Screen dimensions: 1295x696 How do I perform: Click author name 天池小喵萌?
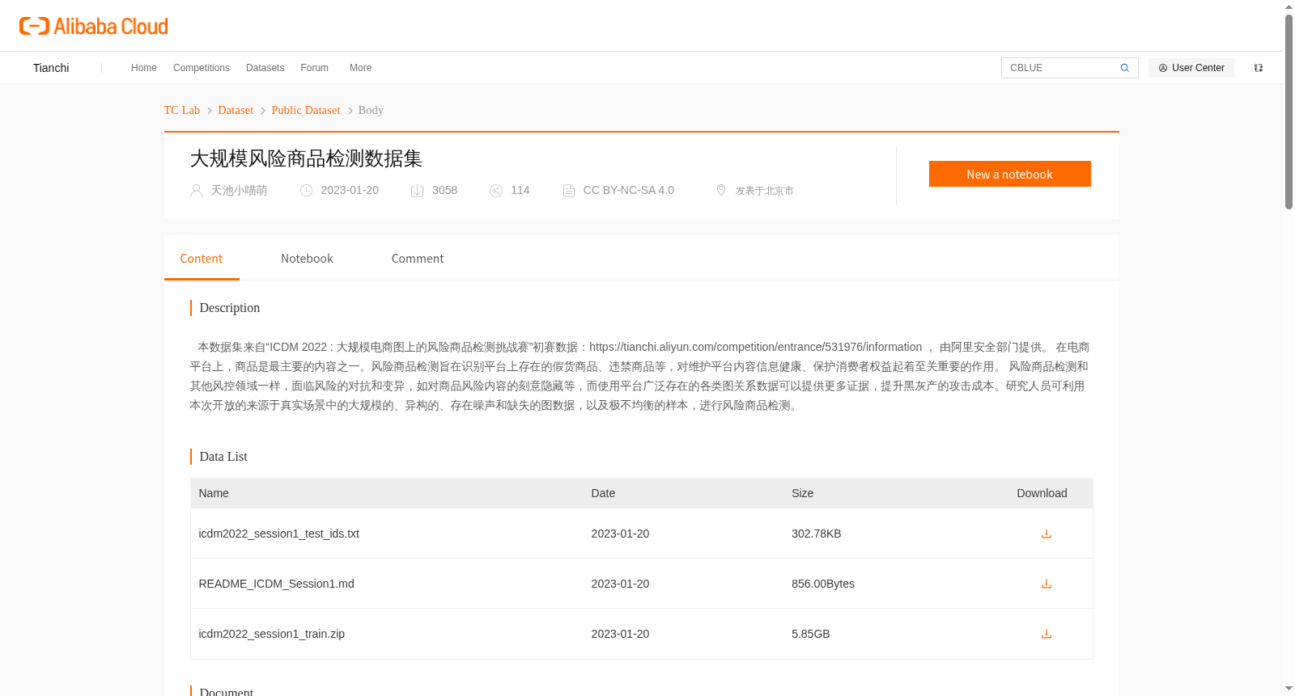point(239,190)
